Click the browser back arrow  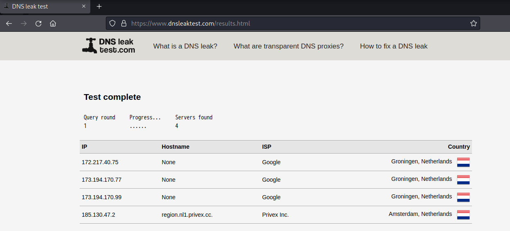[x=9, y=24]
